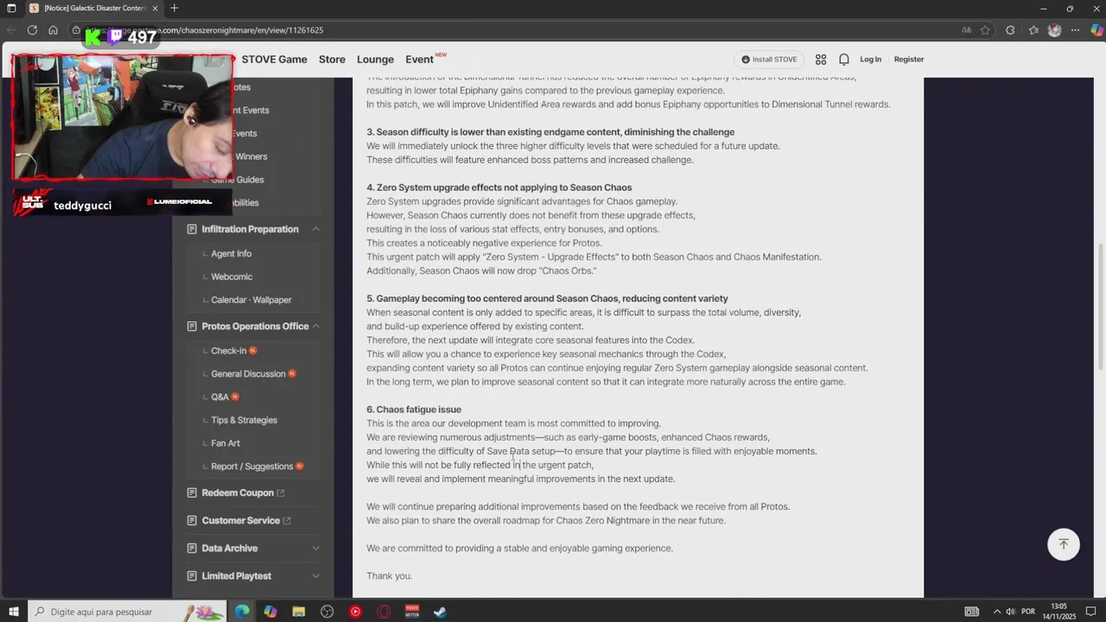This screenshot has height=622, width=1106.
Task: Expand the Data Archive section
Action: [315, 548]
